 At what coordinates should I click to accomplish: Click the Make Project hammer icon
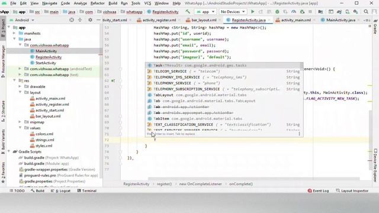(188, 12)
